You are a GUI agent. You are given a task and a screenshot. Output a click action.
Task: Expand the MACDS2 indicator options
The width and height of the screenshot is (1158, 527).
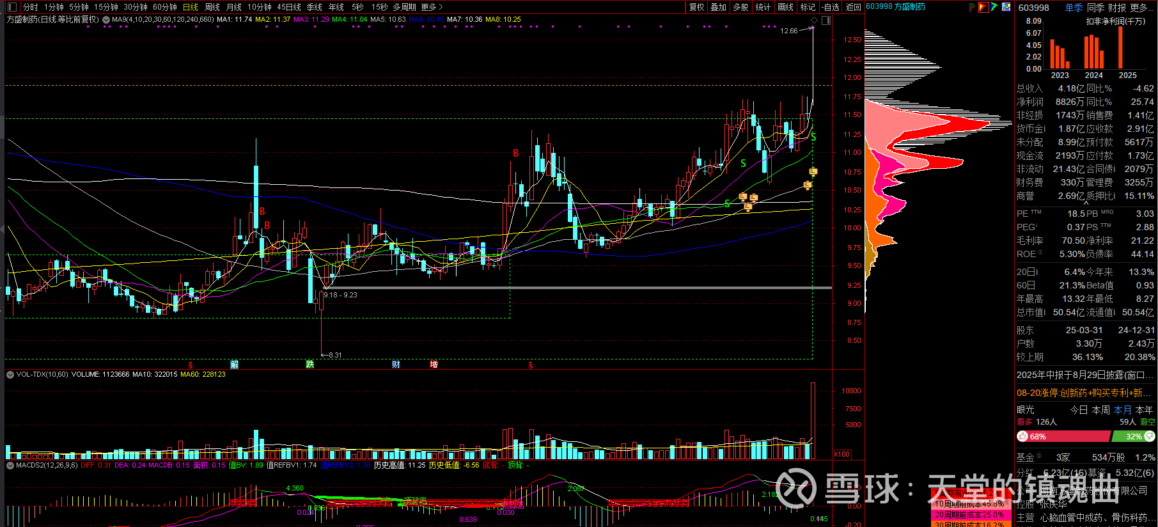tap(10, 465)
